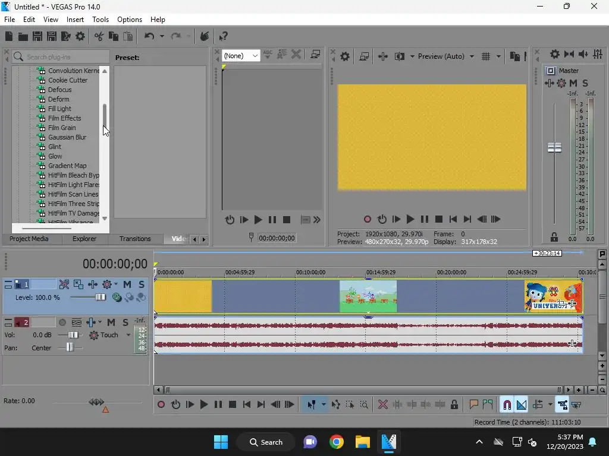Viewport: 609px width, 456px height.
Task: Copy preview snapshot to clipboard icon
Action: [x=514, y=56]
